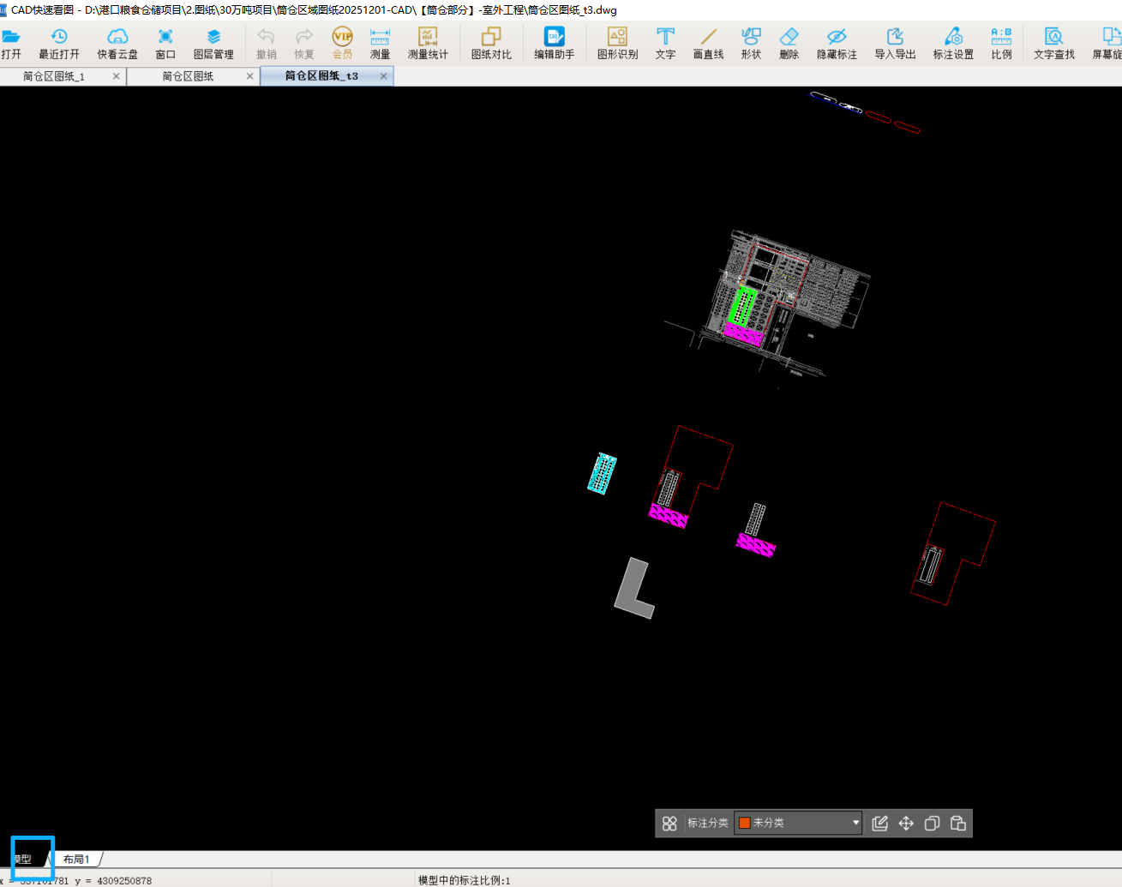Close the 筒仓区图纸 tab
This screenshot has width=1122, height=887.
249,76
